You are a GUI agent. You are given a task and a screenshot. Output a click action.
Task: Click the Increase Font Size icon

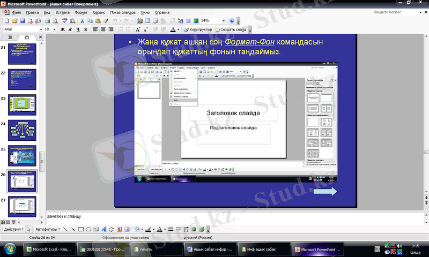[x=138, y=29]
